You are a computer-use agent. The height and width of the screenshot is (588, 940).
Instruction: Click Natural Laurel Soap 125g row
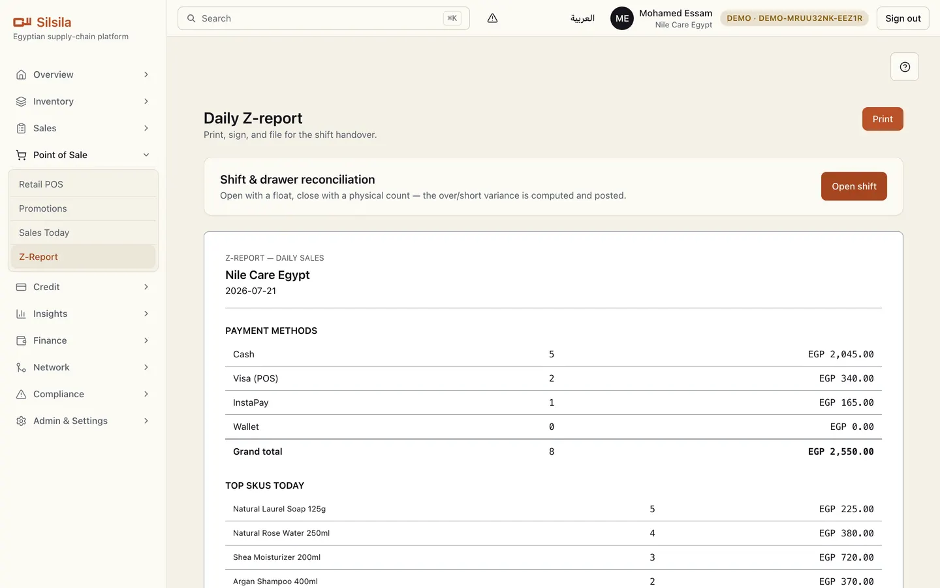coord(554,509)
